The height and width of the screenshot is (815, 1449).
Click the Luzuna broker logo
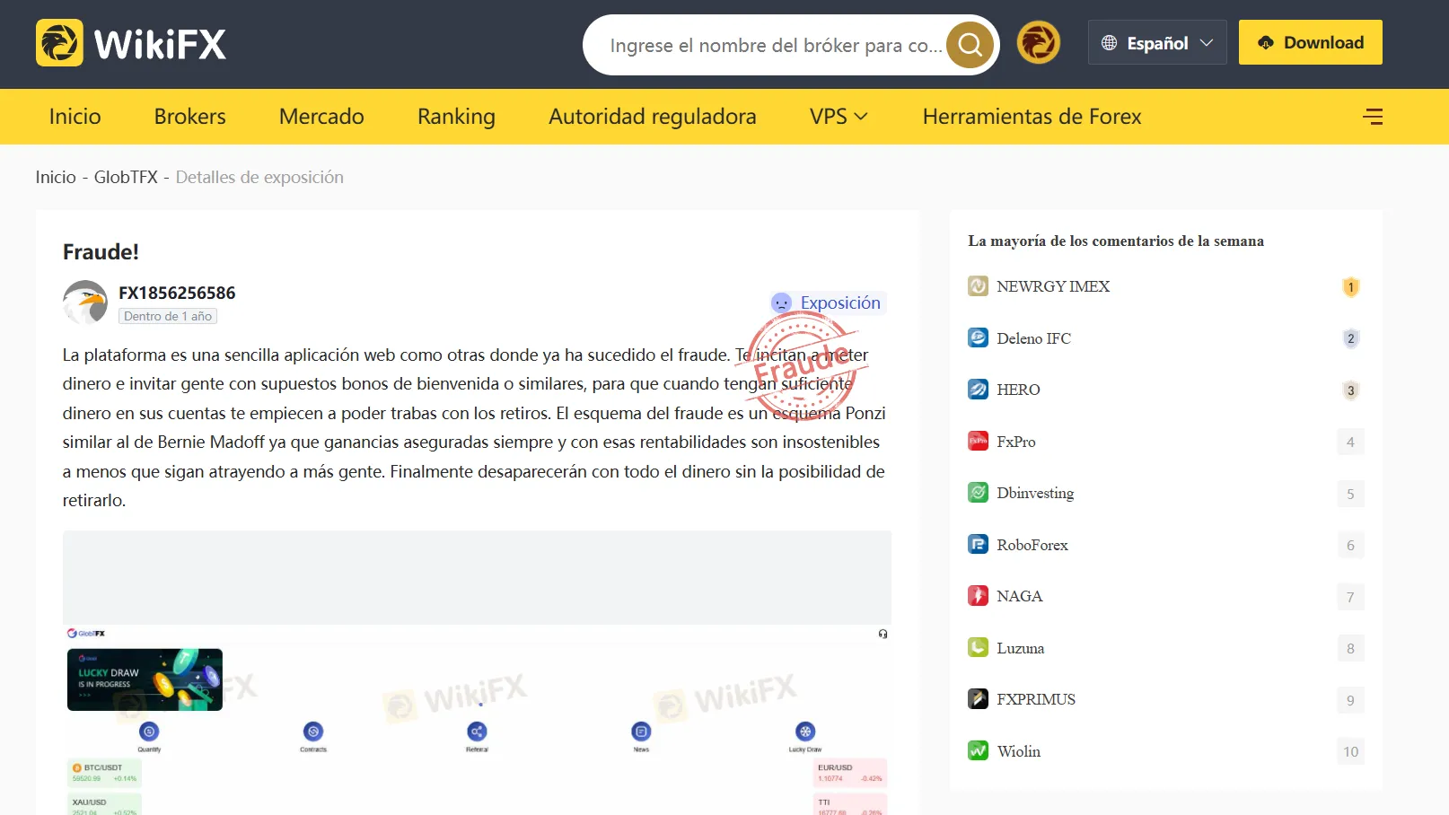click(x=978, y=648)
